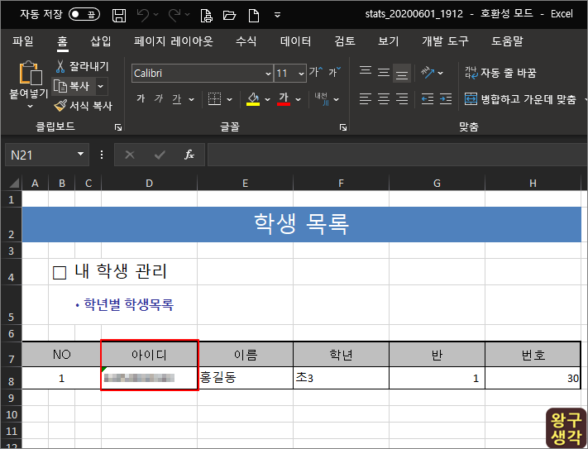Expand the 복사 dropdown arrow
Screen dimensions: 588x449
click(x=101, y=86)
